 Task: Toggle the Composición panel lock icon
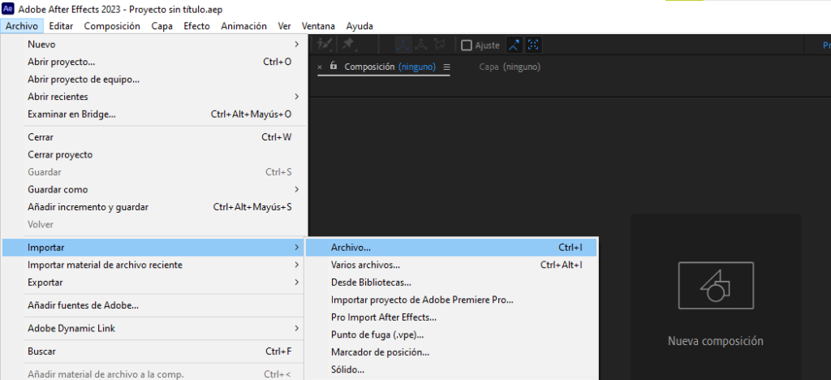point(334,67)
